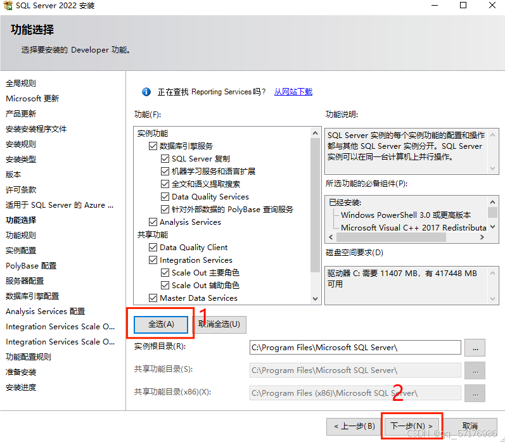Maximize the SQL Server setup window
Image resolution: width=505 pixels, height=442 pixels.
463,5
